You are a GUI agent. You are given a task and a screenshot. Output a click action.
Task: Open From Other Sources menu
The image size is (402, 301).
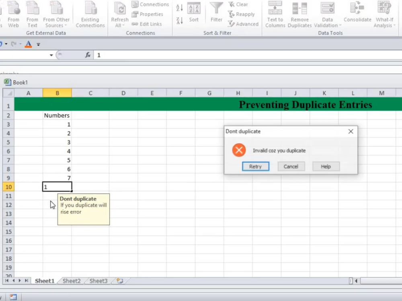tap(56, 15)
